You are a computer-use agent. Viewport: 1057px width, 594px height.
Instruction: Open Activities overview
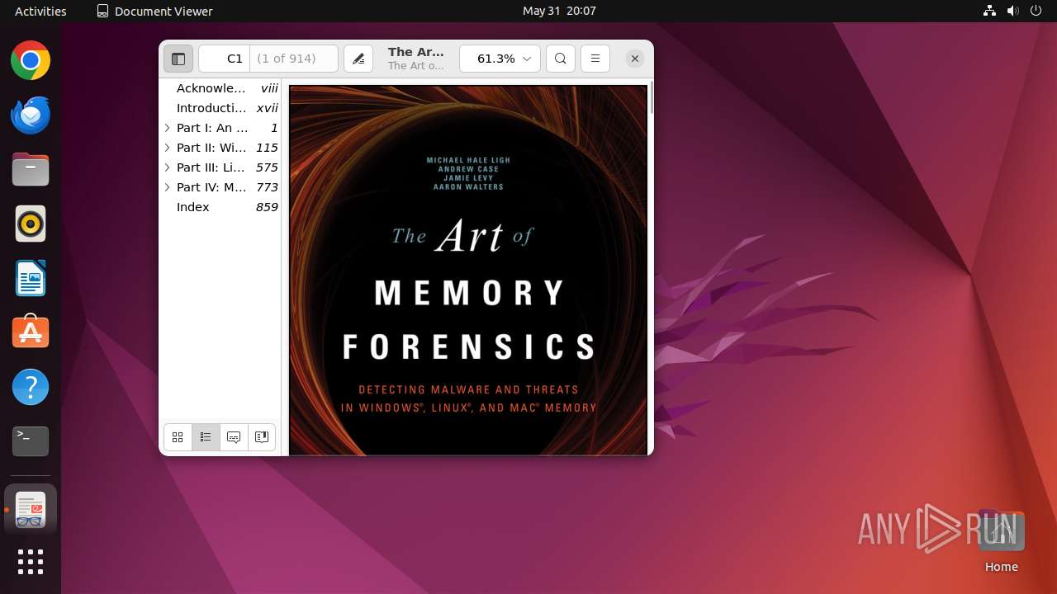(x=40, y=11)
